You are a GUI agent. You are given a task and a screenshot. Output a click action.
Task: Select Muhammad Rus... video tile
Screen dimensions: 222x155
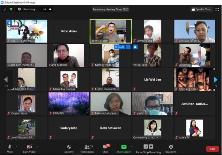[x=27, y=80]
